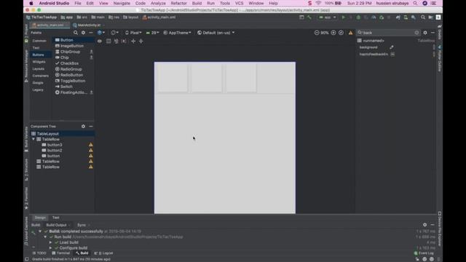Open Pixel device selector dropdown
This screenshot has height=262, width=466.
pos(133,33)
